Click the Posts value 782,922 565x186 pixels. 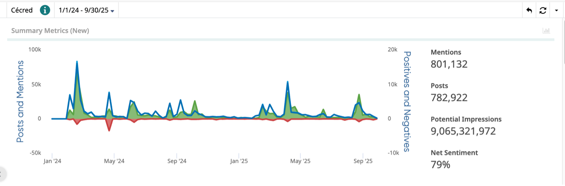(x=449, y=98)
